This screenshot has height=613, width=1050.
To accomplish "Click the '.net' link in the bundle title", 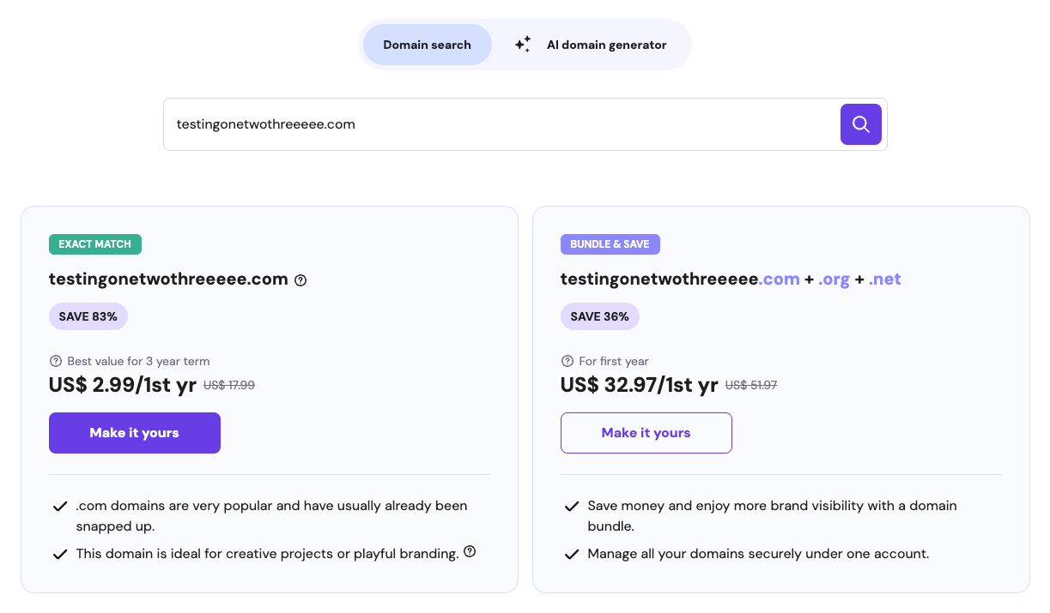I will pos(883,279).
